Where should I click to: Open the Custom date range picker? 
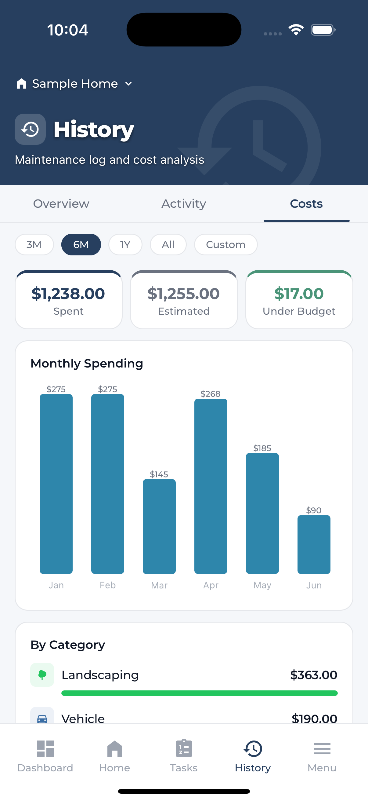226,244
